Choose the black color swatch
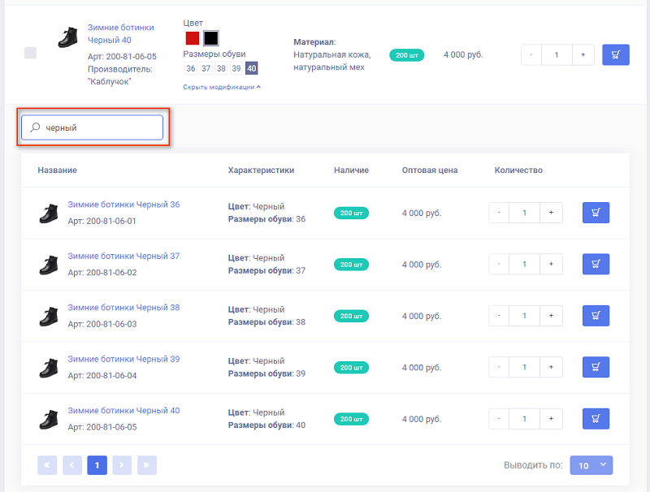Screen dimensions: 650x492 click(x=211, y=38)
